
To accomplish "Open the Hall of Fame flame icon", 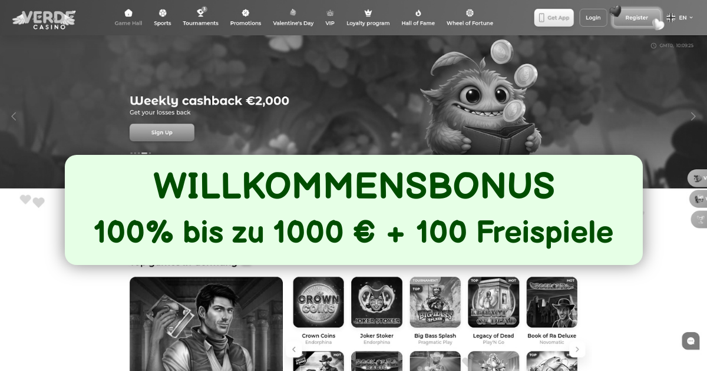I will pos(418,12).
